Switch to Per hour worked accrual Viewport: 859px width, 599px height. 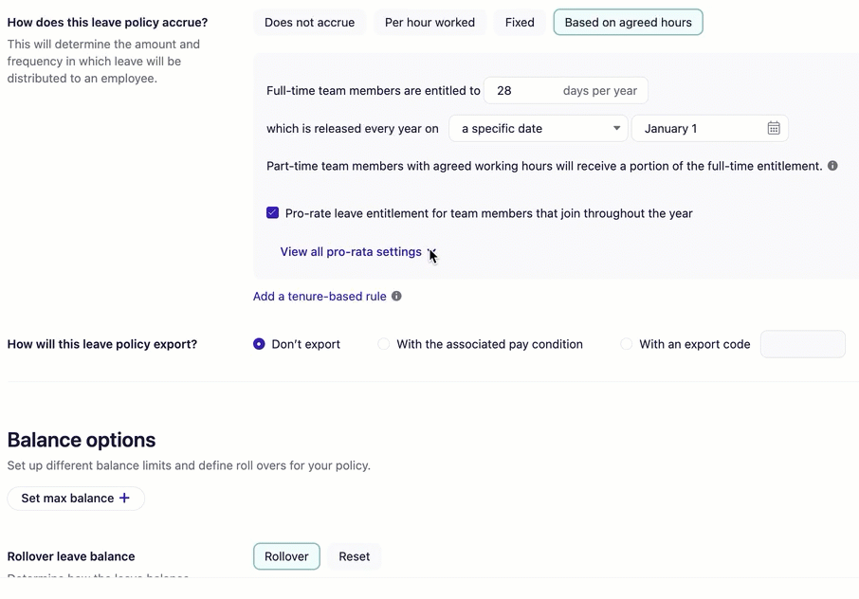[429, 23]
